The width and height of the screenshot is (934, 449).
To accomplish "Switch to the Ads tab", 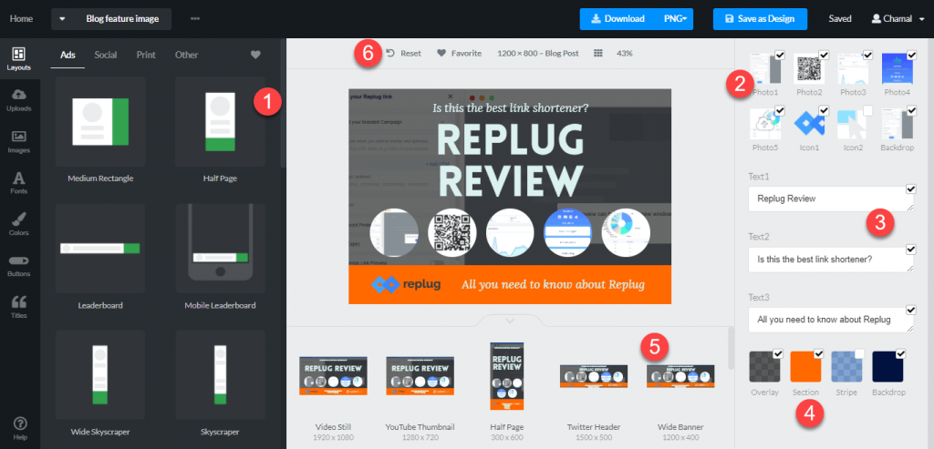I will coord(67,55).
